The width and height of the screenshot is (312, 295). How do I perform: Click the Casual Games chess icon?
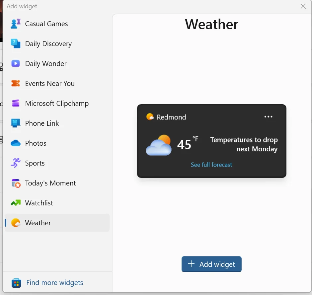pyautogui.click(x=16, y=24)
